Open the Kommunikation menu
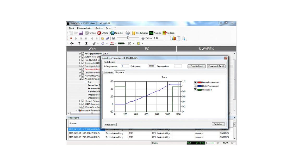 pyautogui.click(x=85, y=28)
